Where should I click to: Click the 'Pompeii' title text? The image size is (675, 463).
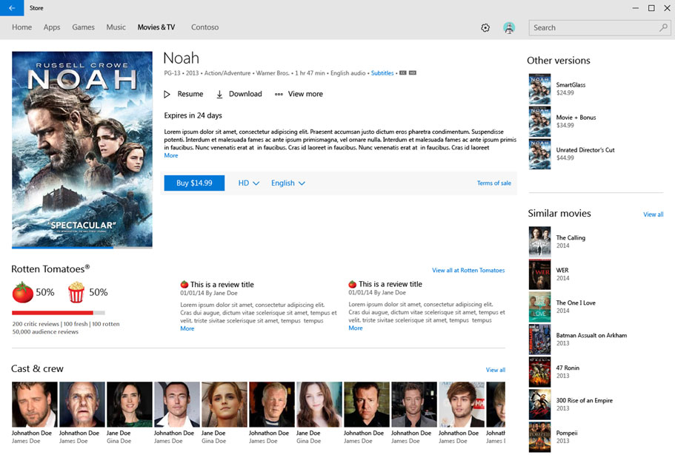(567, 433)
